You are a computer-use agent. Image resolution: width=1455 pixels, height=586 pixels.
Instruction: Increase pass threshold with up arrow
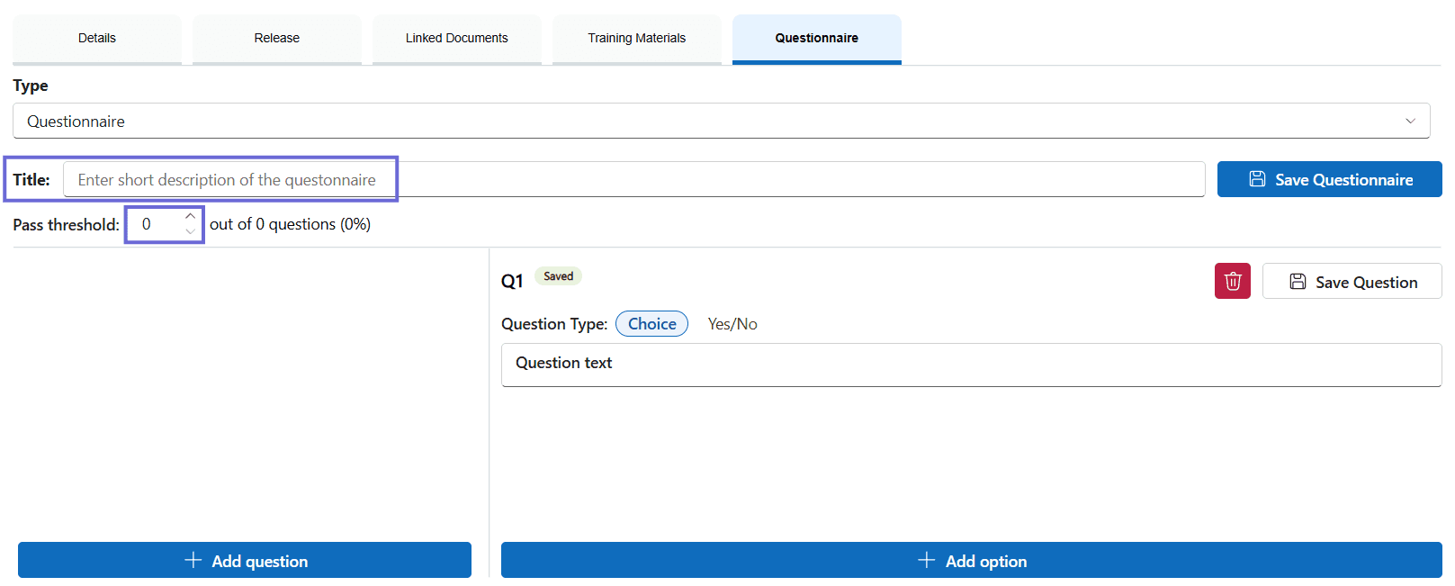click(190, 216)
